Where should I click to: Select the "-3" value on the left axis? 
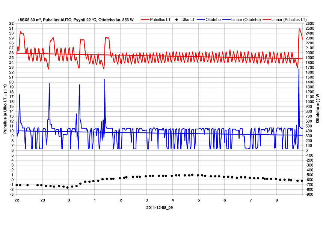[11, 194]
